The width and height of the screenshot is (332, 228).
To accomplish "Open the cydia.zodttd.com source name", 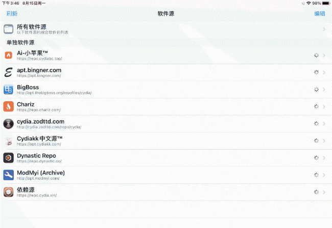I will click(41, 122).
